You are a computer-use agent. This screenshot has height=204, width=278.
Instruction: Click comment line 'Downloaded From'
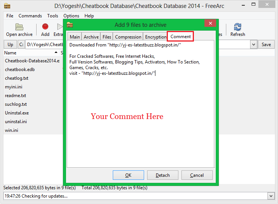tap(125, 45)
